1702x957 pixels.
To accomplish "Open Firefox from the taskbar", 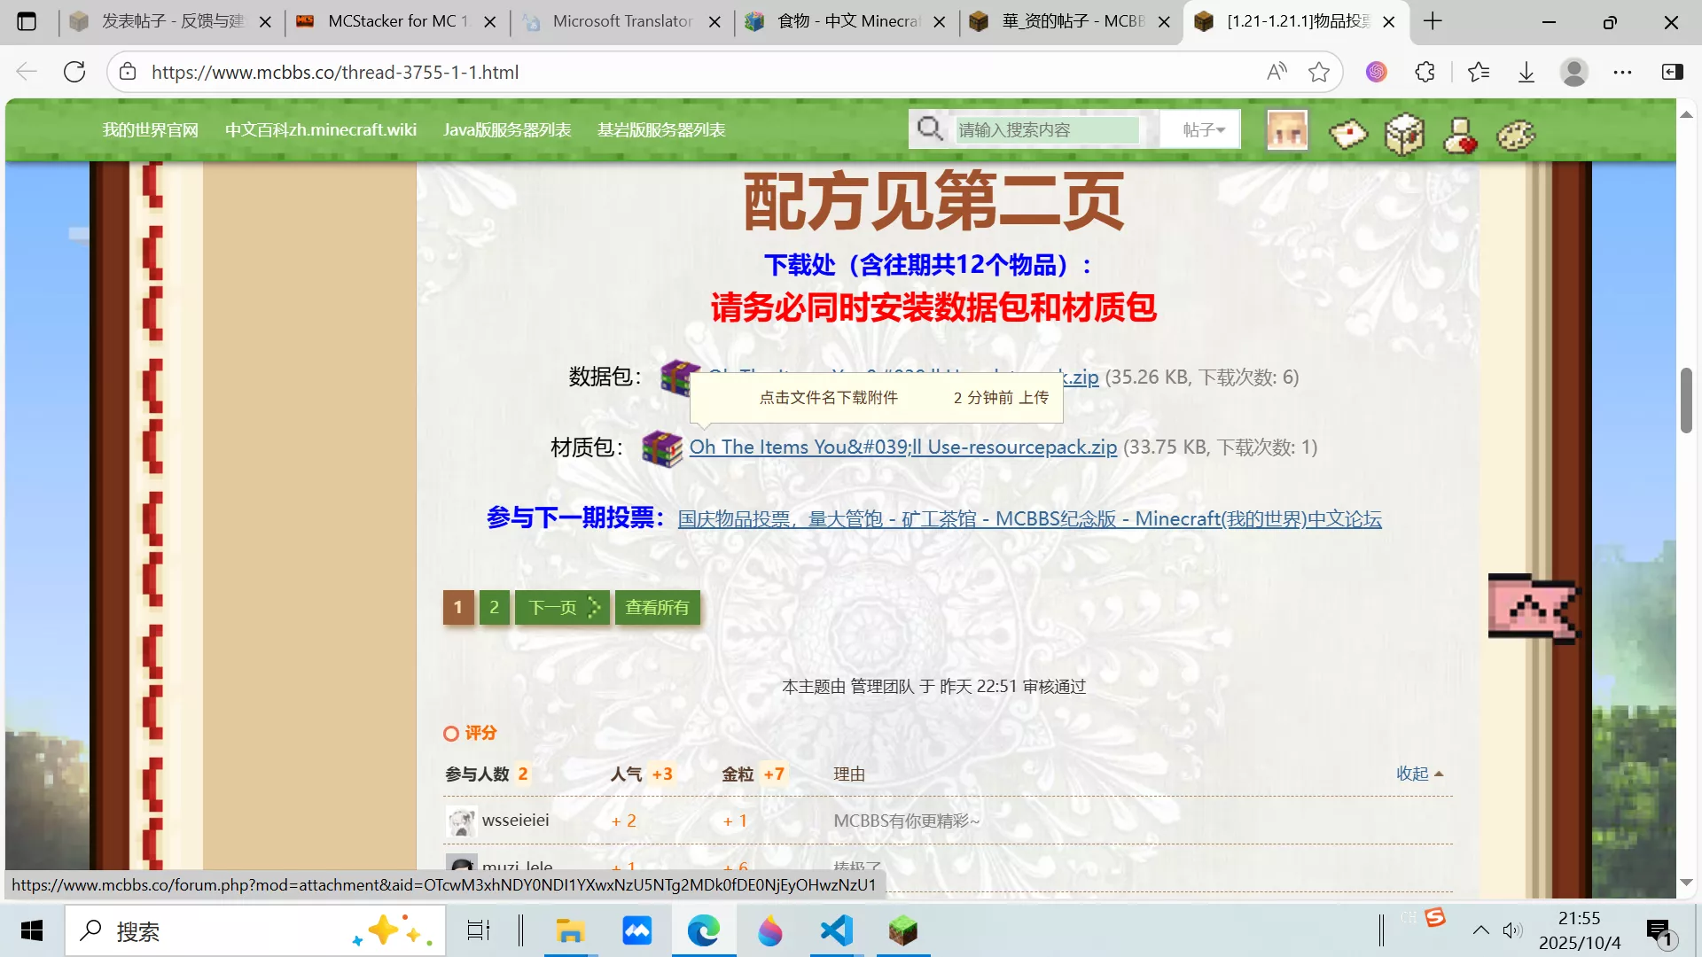I will (769, 930).
